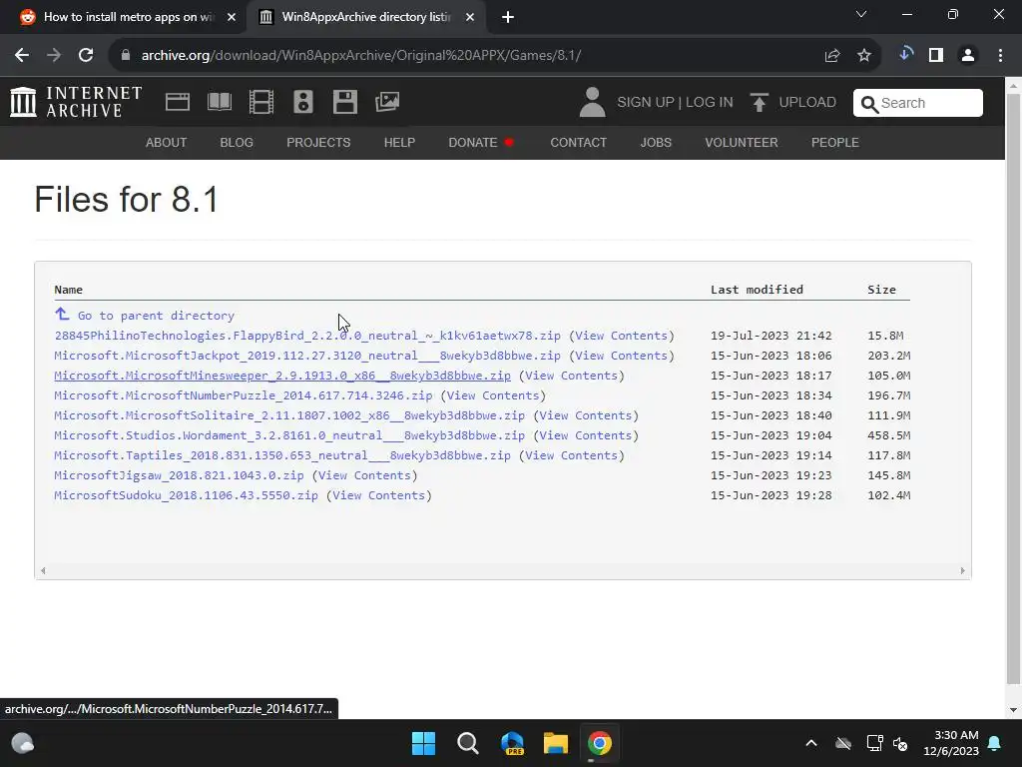Open Windows taskbar search

467,743
